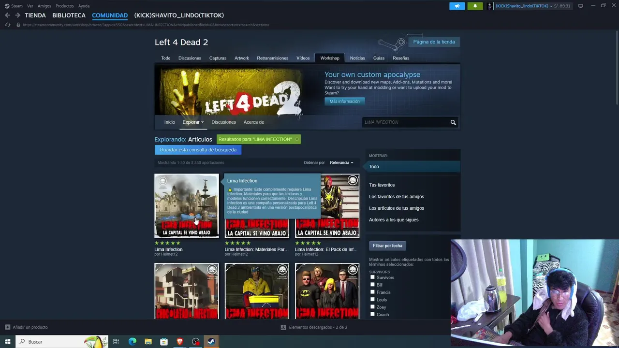The image size is (619, 348).
Task: Select Autores a los que sigues
Action: 394,220
